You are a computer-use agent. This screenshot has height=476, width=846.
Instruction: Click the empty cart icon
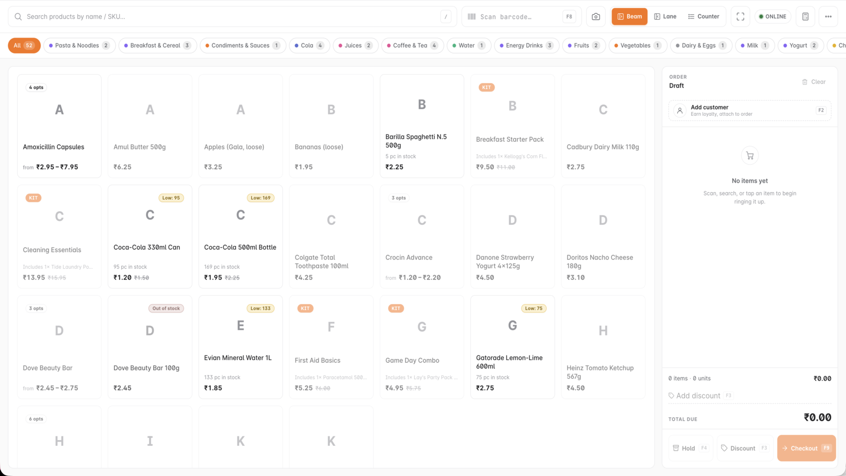pyautogui.click(x=750, y=155)
